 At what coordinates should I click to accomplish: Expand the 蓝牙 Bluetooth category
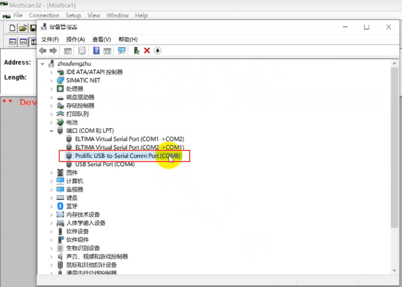tap(51, 206)
